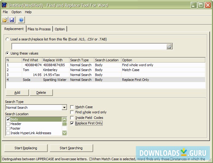Select the row finding '14.95'
This screenshot has height=163, width=213.
pos(105,75)
